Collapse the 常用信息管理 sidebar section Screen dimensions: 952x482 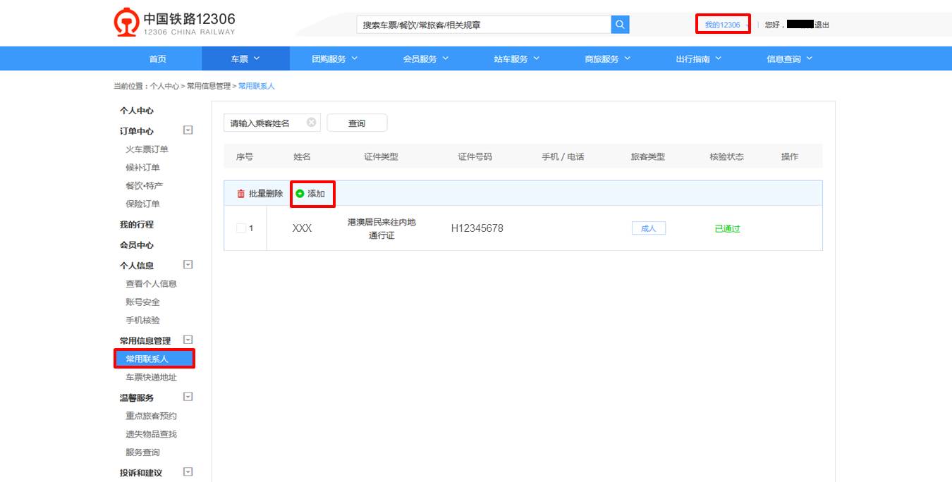point(188,340)
